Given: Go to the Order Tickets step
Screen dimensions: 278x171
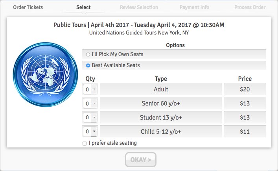Looking at the screenshot, I should pos(28,7).
